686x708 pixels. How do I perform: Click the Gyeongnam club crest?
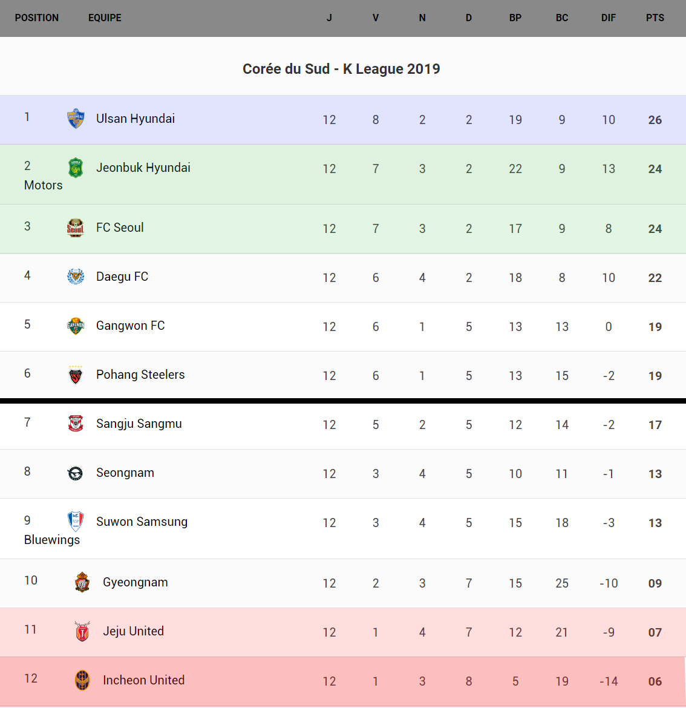click(x=82, y=582)
